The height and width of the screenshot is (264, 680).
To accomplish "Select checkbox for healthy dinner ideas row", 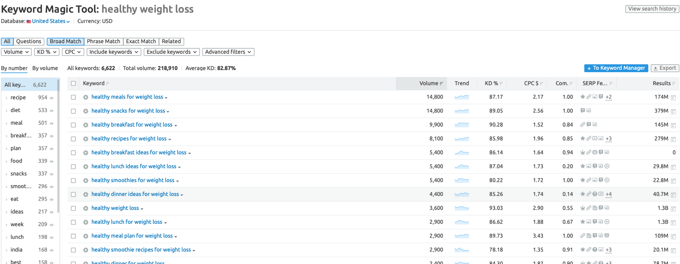I will (73, 194).
